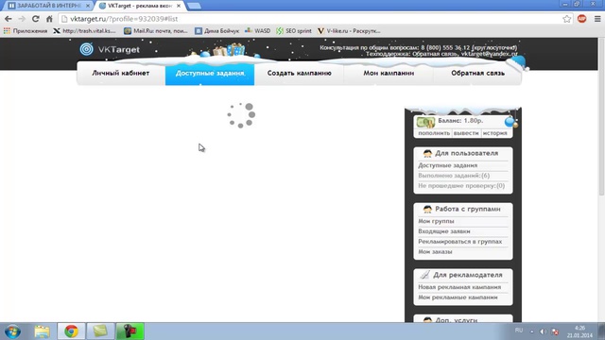Open a new browser tab
This screenshot has width=605, height=340.
click(x=194, y=6)
